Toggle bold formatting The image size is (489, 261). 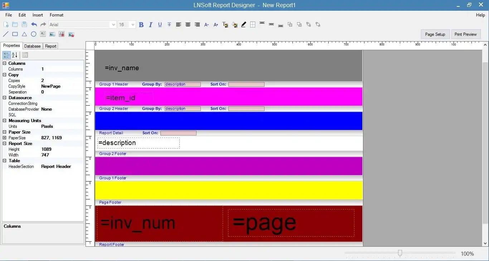141,25
